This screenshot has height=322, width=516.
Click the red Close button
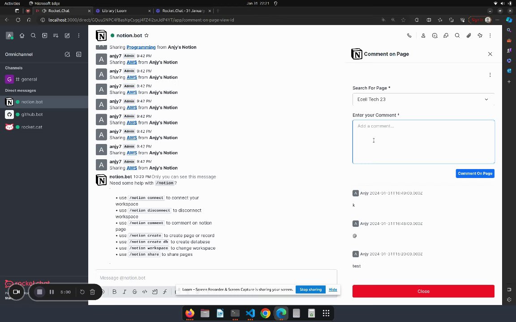pos(423,291)
